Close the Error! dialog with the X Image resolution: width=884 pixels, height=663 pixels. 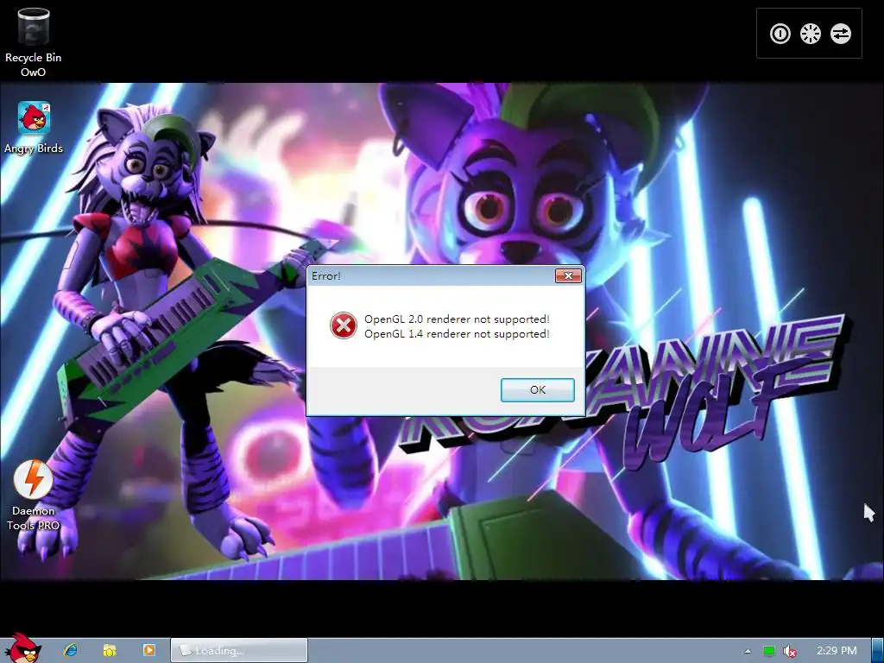[x=568, y=275]
